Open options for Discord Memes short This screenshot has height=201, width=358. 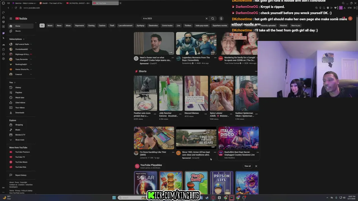206,114
